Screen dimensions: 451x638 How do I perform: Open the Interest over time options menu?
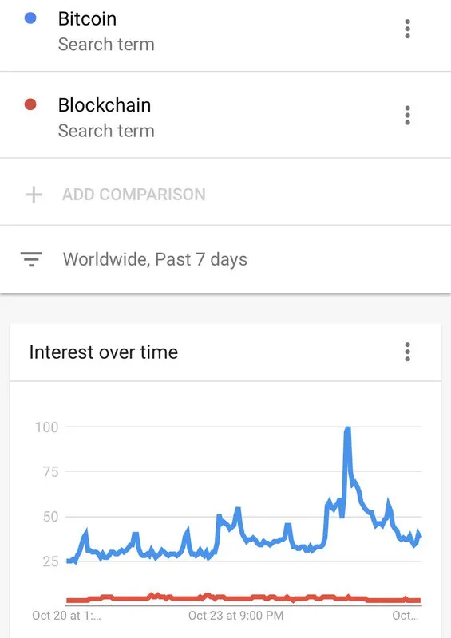coord(407,352)
